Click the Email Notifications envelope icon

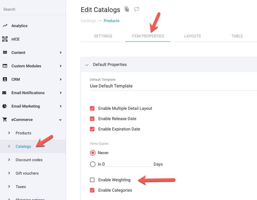pos(4,93)
